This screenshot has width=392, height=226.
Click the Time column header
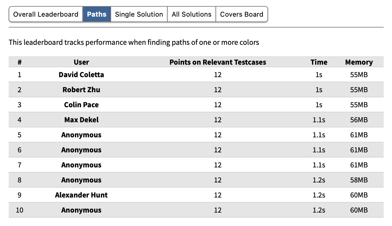pos(319,62)
